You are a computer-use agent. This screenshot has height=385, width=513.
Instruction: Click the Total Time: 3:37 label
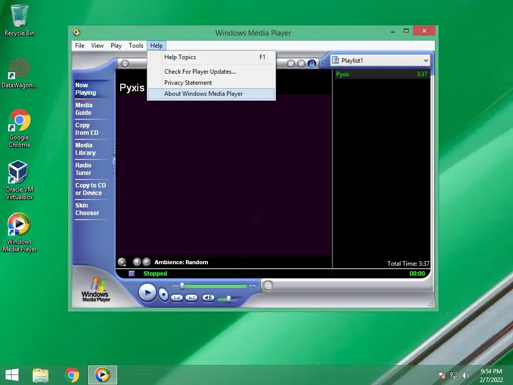click(x=408, y=264)
